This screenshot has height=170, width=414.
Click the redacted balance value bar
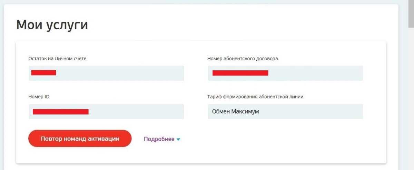click(x=43, y=72)
